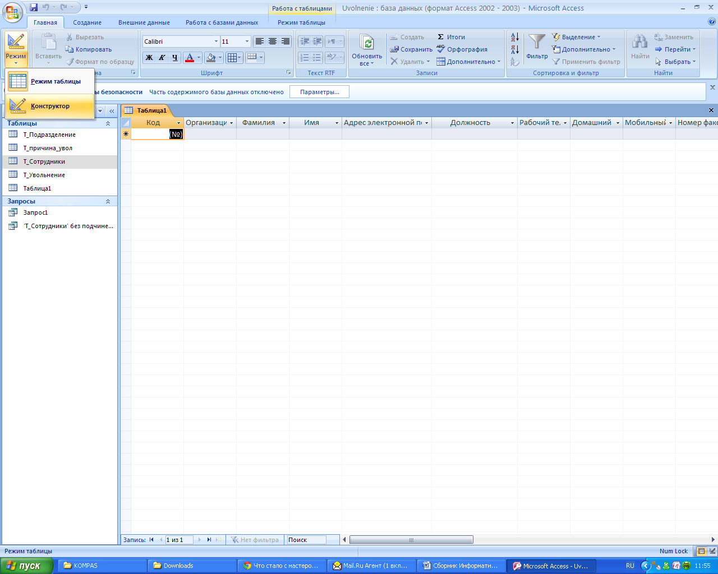Align text to the right
718x574 pixels.
[x=285, y=41]
